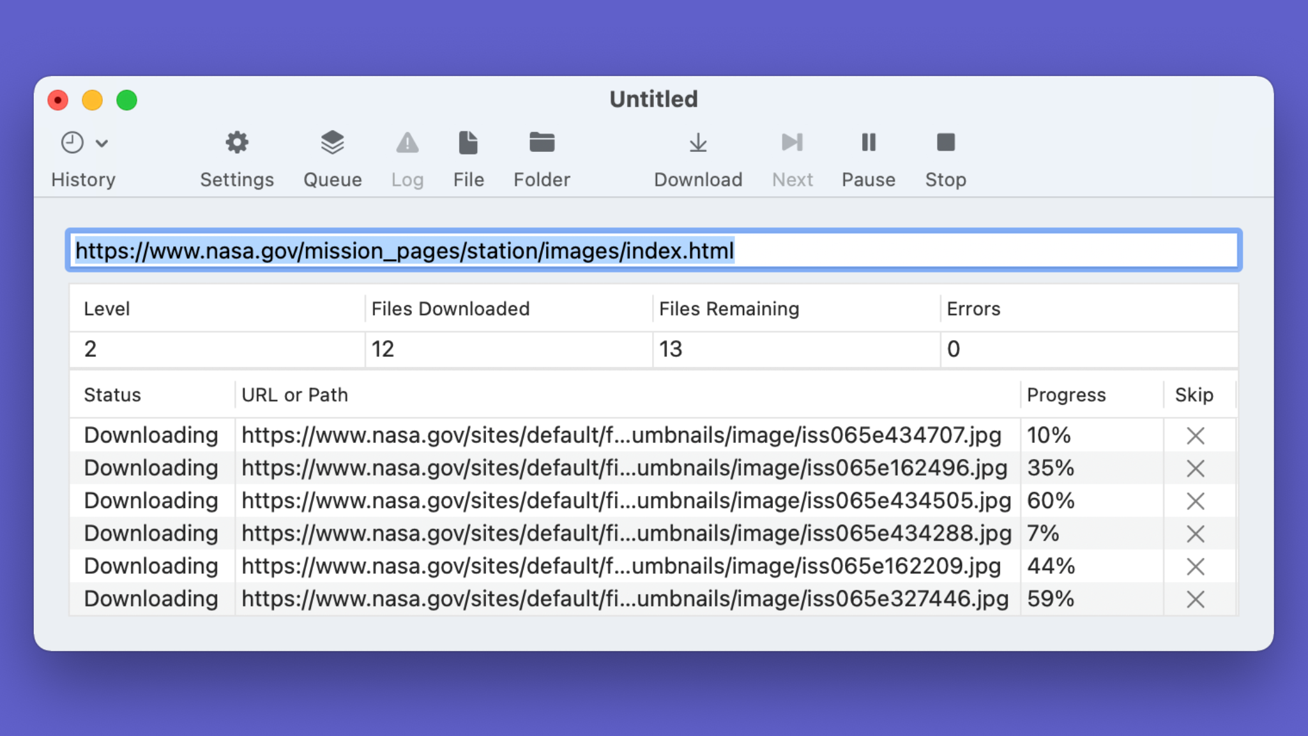Click into the nasa.gov URL field
This screenshot has width=1308, height=736.
click(x=653, y=250)
